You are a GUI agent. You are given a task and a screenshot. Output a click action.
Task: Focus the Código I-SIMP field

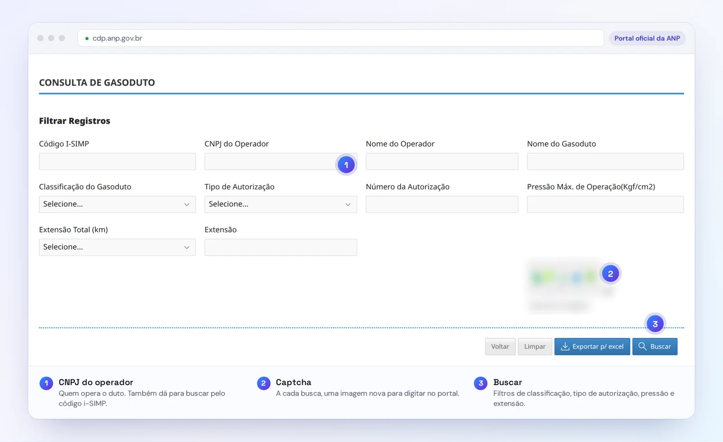point(117,161)
